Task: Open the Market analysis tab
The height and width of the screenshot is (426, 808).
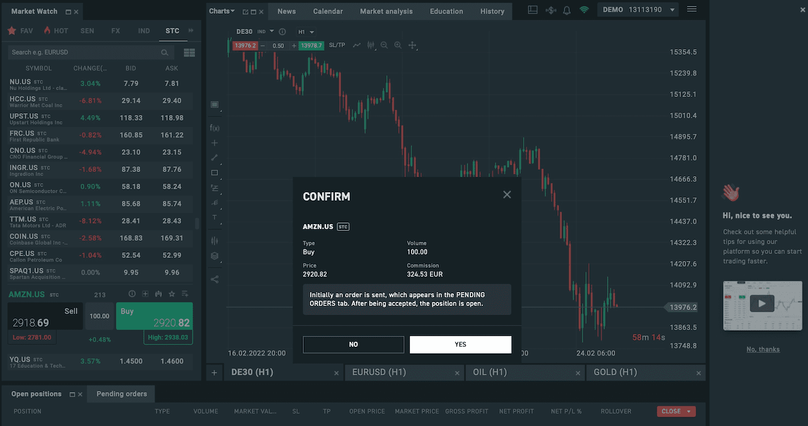Action: click(x=386, y=11)
